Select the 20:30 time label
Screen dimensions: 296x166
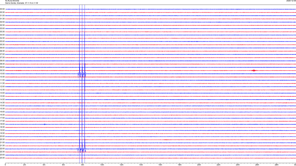2,140
